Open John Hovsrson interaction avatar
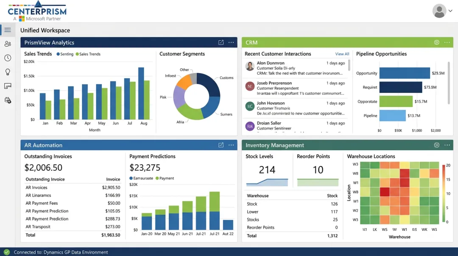 click(250, 106)
